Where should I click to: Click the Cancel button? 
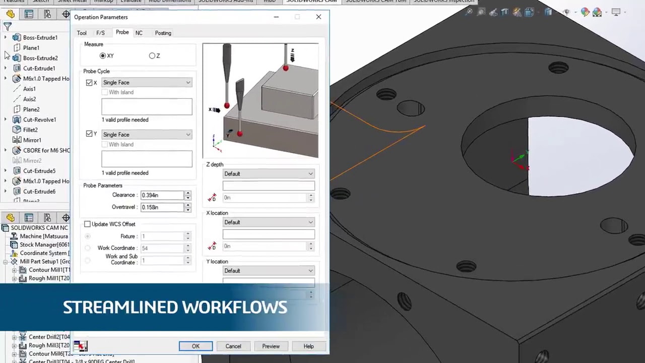click(x=233, y=346)
